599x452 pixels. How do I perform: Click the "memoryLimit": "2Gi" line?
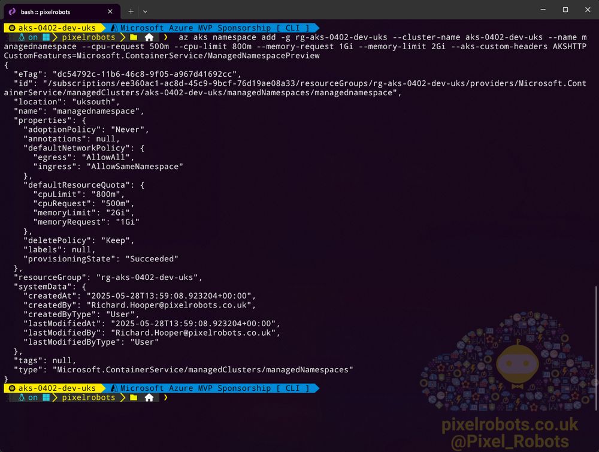84,213
